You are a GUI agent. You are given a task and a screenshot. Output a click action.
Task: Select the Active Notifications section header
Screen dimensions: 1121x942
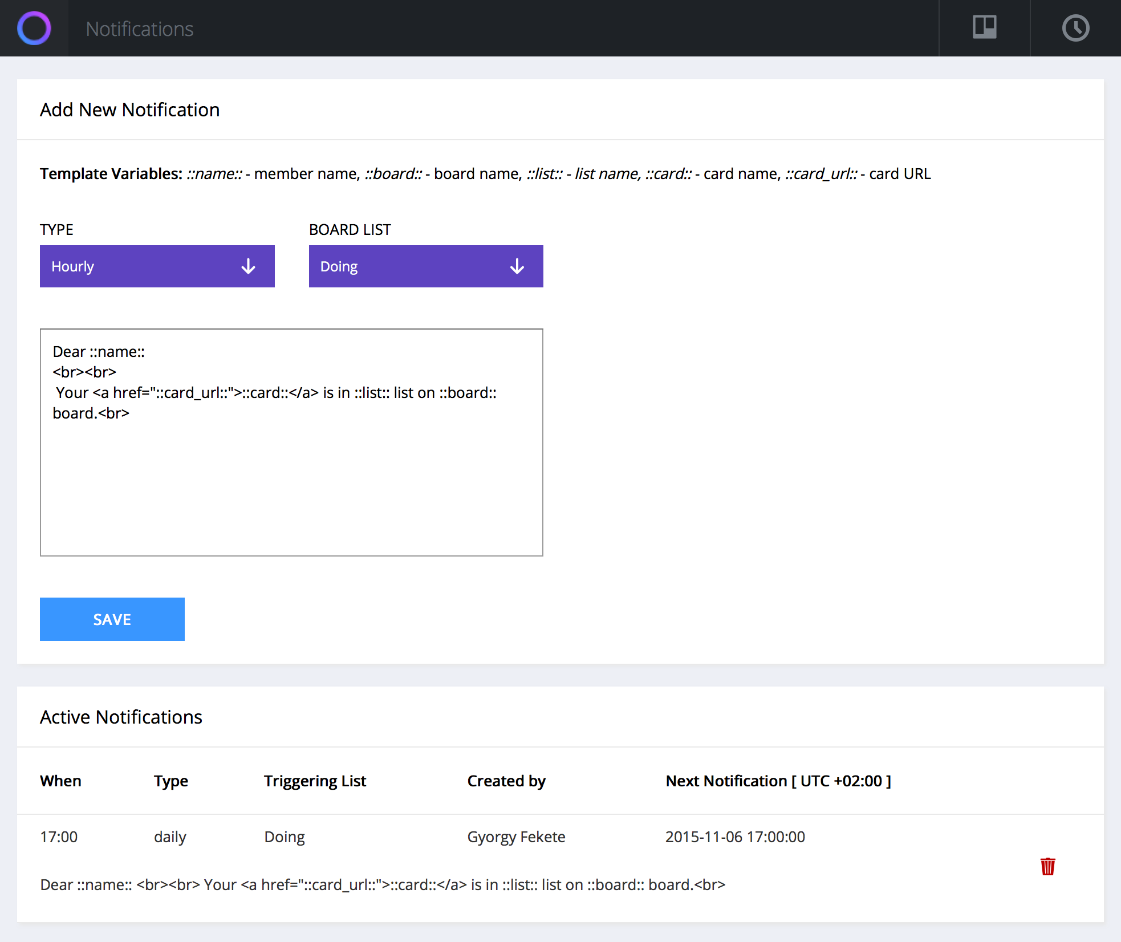point(120,717)
